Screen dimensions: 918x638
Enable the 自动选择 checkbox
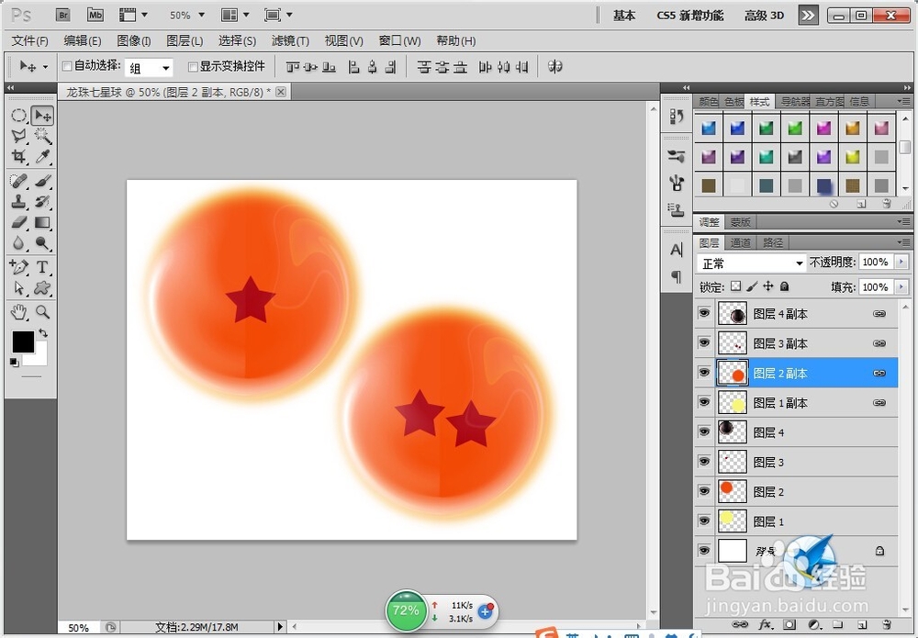pos(67,66)
